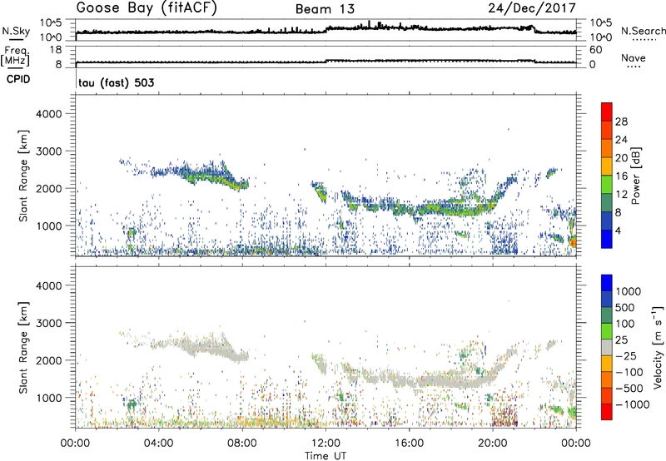The width and height of the screenshot is (666, 461).
Task: Select the '18' frequency axis value
Action: pyautogui.click(x=56, y=50)
